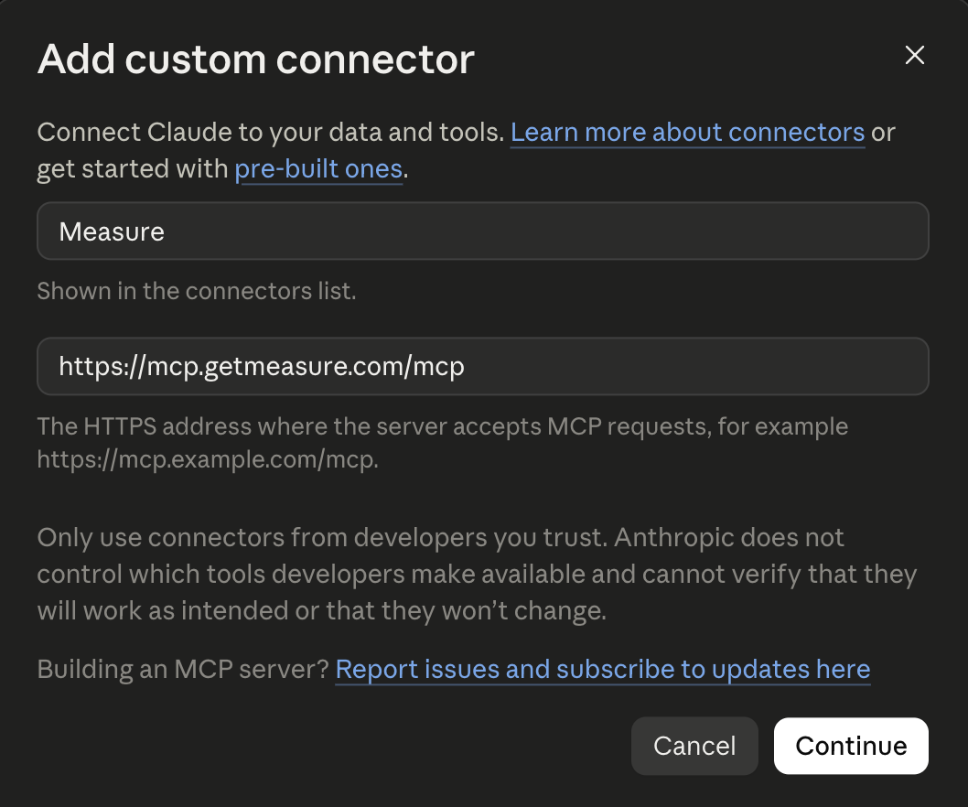Click the 'Shown in the connectors list.' hint
The width and height of the screenshot is (968, 807).
pyautogui.click(x=197, y=291)
